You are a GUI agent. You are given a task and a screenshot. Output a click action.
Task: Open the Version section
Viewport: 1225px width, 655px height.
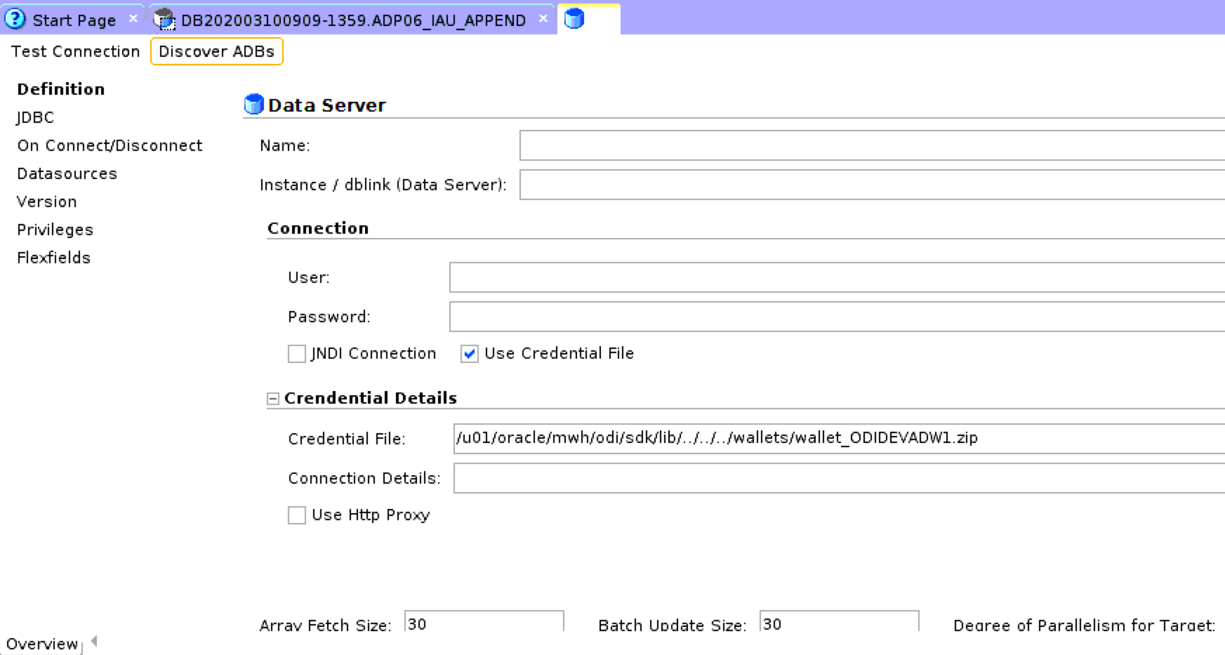pyautogui.click(x=47, y=201)
